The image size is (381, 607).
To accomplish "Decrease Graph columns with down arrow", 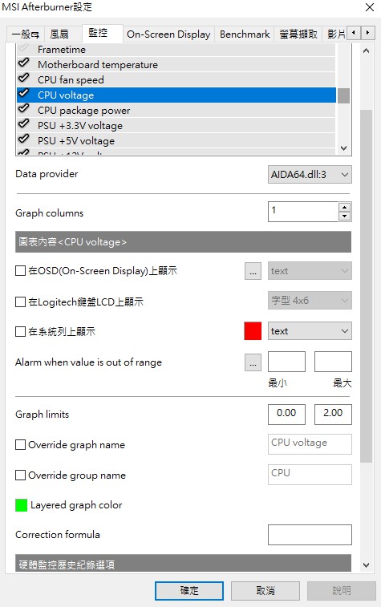I will [x=344, y=216].
